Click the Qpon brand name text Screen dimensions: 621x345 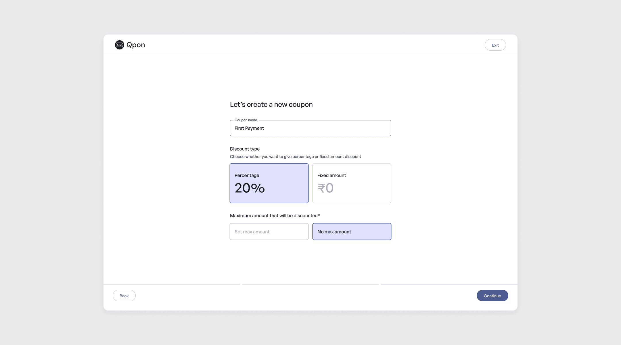(x=136, y=45)
